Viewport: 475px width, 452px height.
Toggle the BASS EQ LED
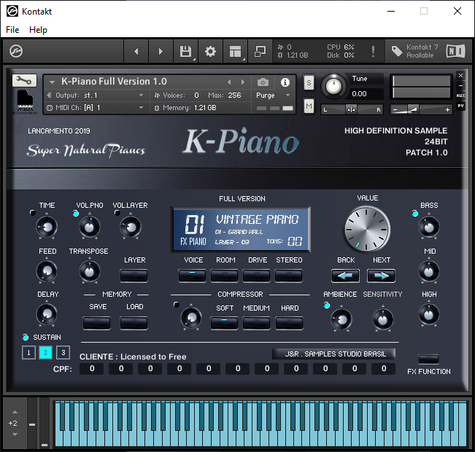coord(415,214)
